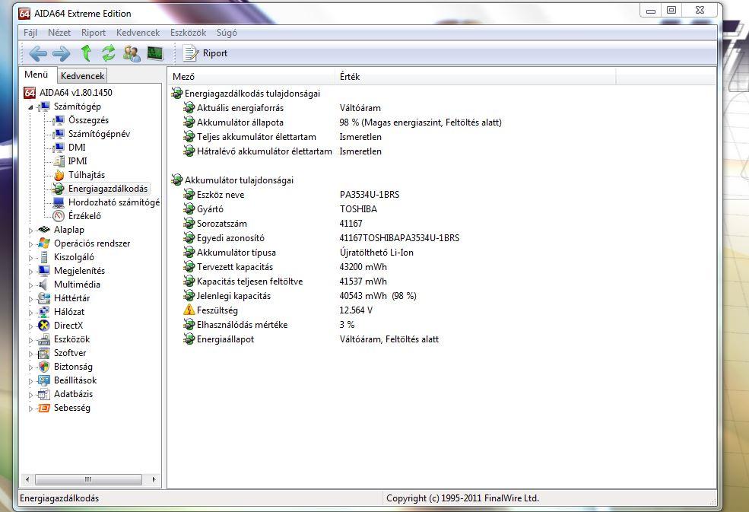Expand the Hálózat tree node

coord(30,313)
